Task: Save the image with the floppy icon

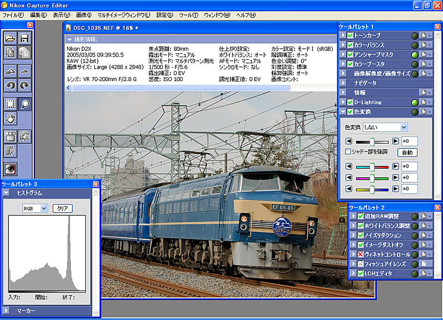Action: point(24,38)
